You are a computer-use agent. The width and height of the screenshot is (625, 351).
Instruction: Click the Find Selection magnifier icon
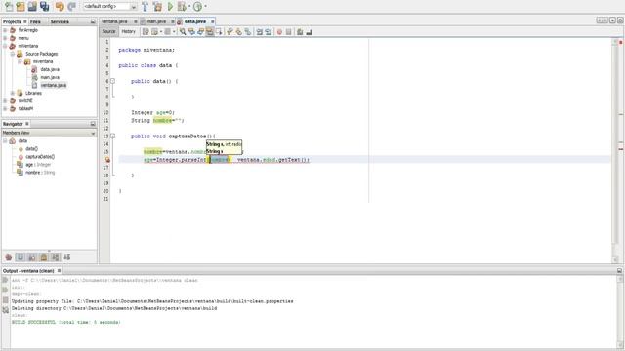[x=183, y=32]
